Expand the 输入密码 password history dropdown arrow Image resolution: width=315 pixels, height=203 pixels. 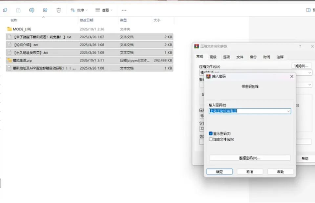click(x=288, y=111)
